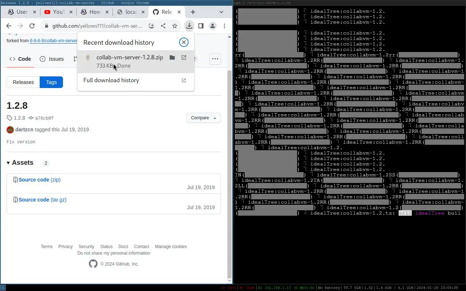Click the Chrome downloads toolbar icon
466x291 pixels.
[189, 26]
